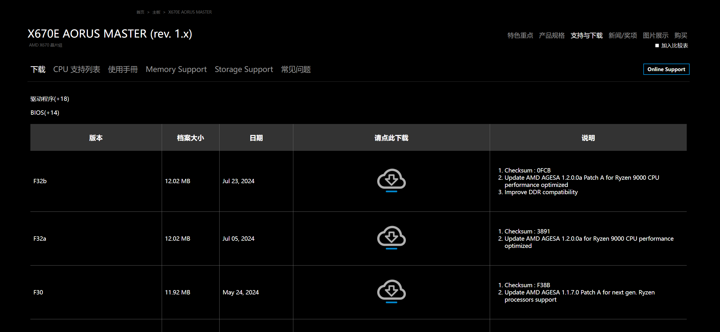
Task: Open the 购买 buy page
Action: point(681,36)
